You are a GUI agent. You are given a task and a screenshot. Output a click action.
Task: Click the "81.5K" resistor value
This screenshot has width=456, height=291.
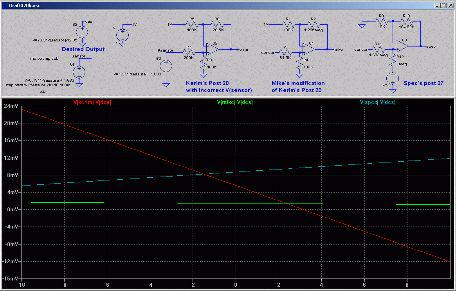[x=285, y=58]
